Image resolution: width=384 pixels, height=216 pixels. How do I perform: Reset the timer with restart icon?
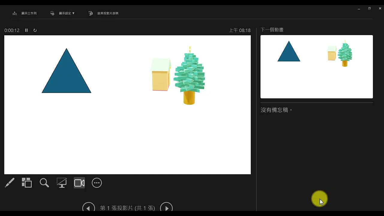tap(35, 30)
